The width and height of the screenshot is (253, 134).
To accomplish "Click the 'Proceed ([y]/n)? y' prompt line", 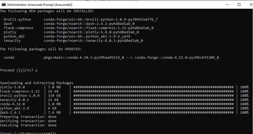I will coord(18,70).
